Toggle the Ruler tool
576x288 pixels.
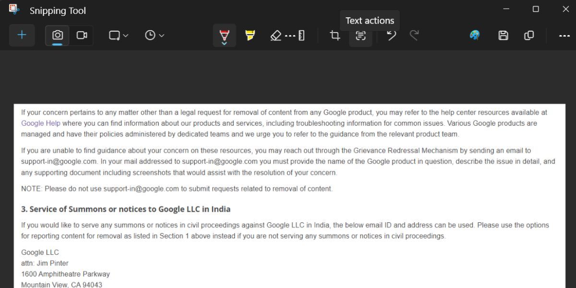pos(301,35)
